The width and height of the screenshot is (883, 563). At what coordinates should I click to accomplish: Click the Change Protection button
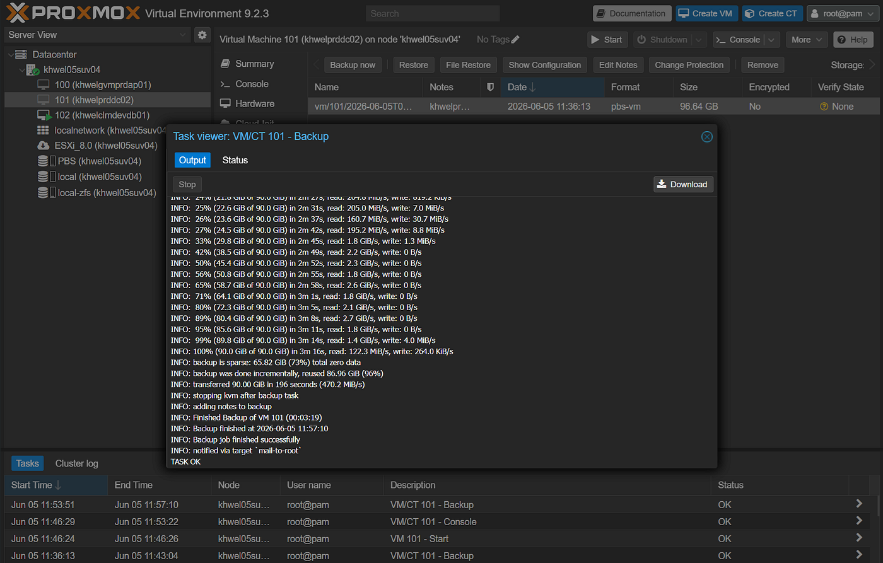point(689,65)
